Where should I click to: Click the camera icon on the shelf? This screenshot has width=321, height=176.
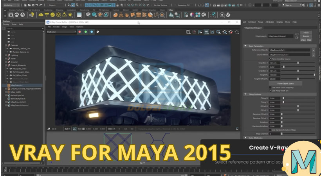point(12,14)
